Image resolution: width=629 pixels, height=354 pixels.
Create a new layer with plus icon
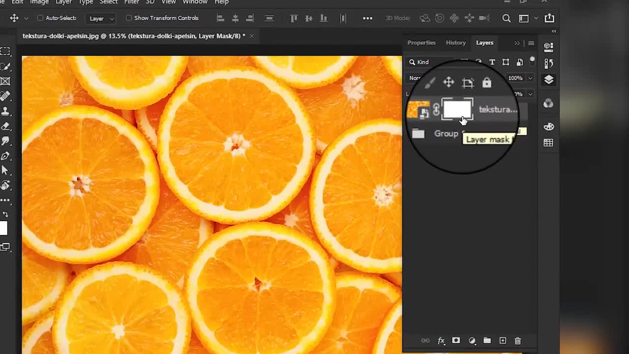[x=503, y=341]
